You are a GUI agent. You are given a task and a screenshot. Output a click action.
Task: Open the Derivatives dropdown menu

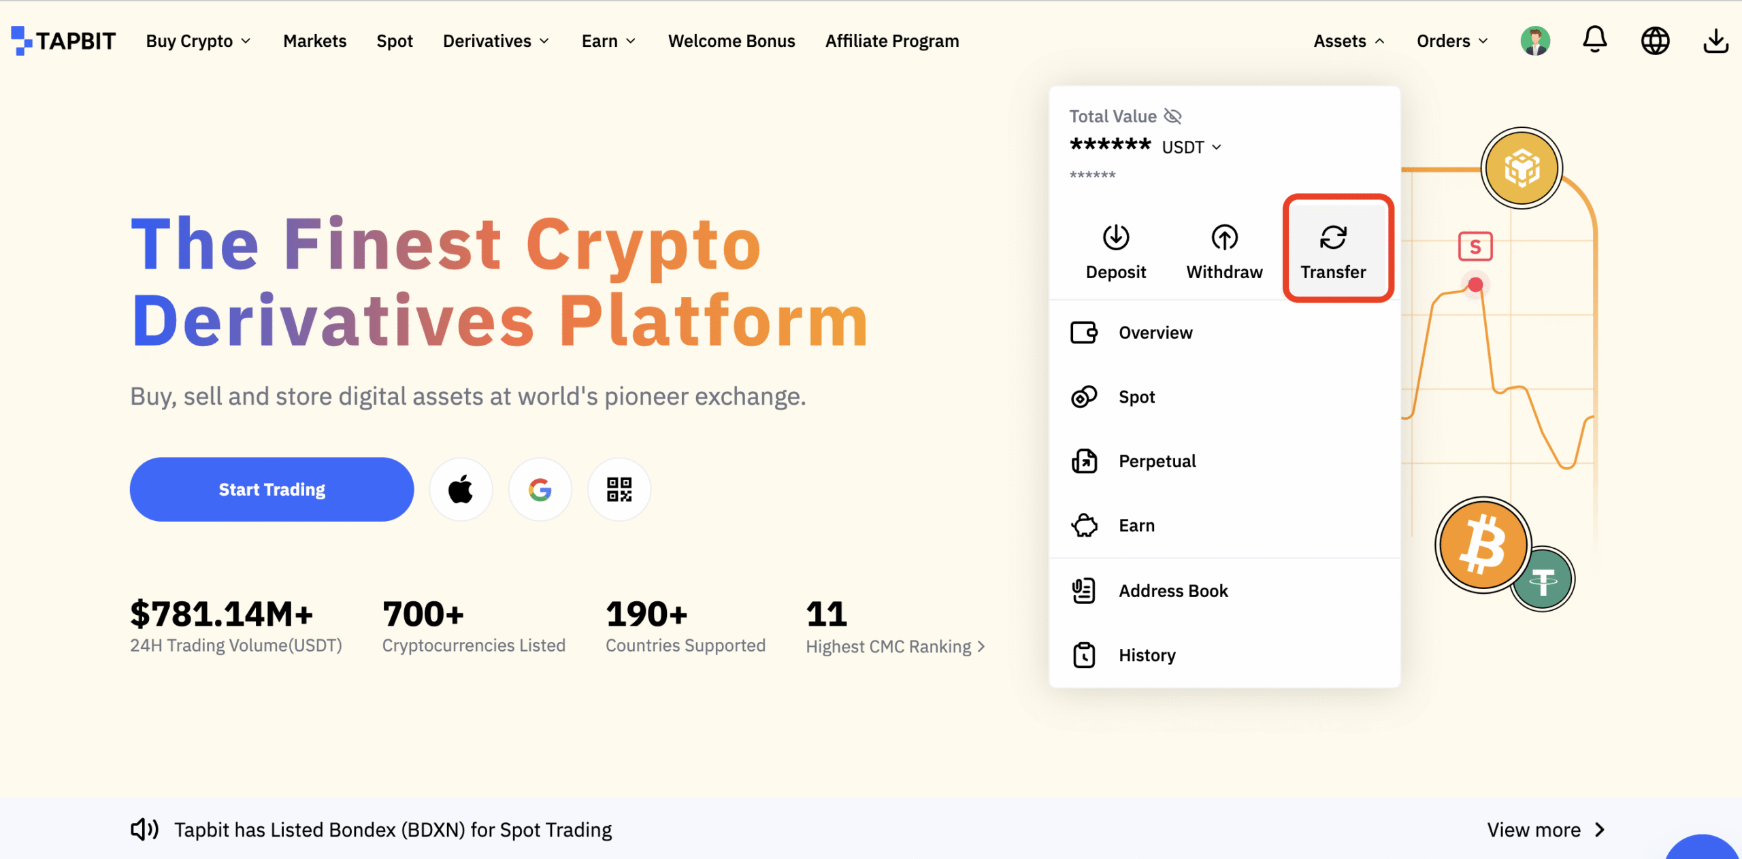[496, 41]
